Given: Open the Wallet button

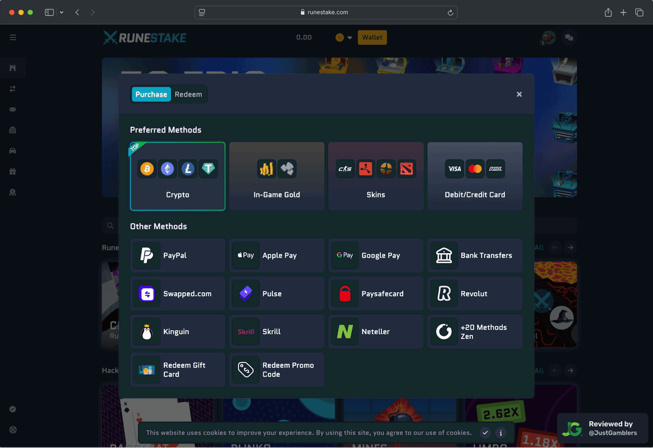Looking at the screenshot, I should point(372,37).
